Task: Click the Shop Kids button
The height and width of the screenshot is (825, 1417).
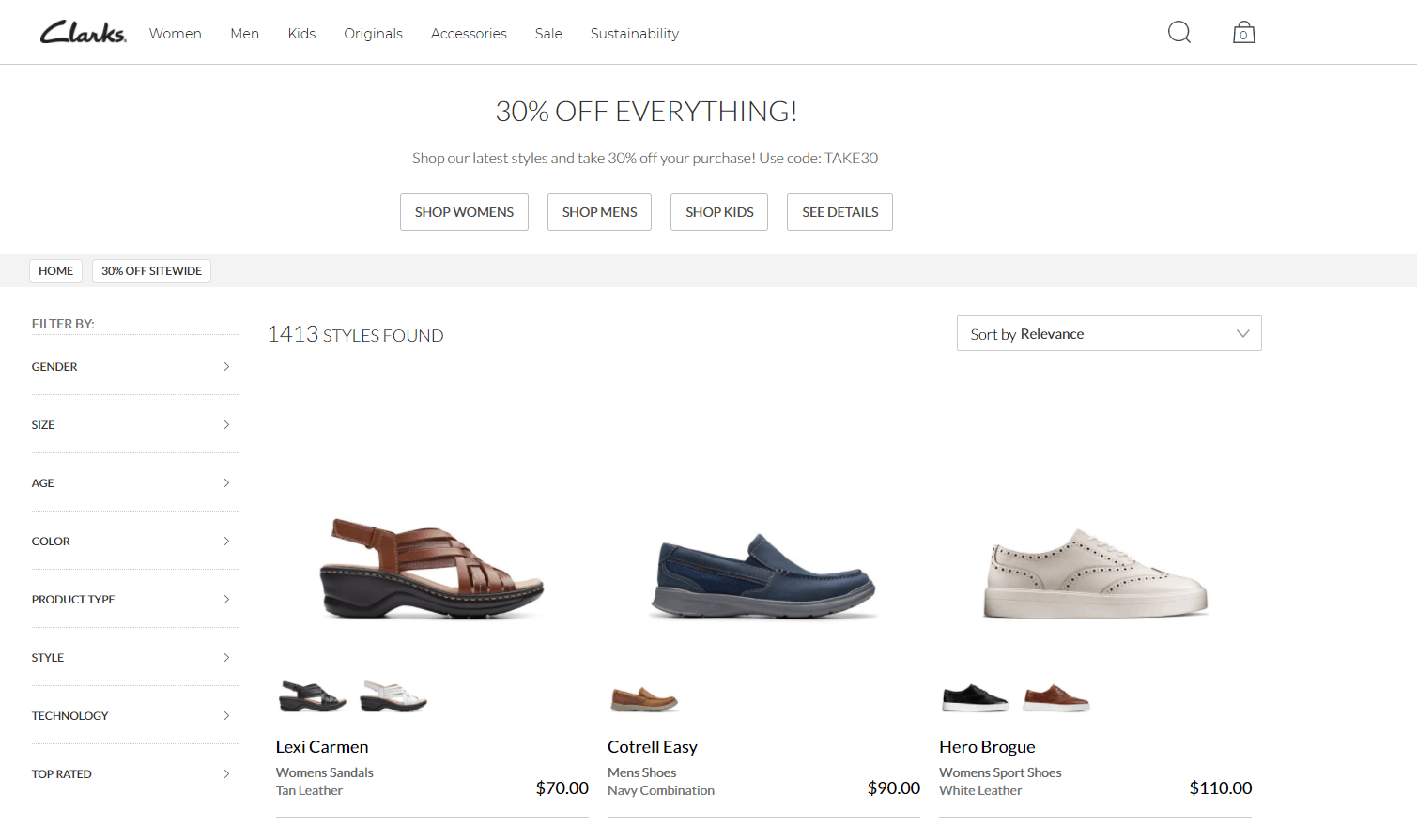Action: coord(719,212)
